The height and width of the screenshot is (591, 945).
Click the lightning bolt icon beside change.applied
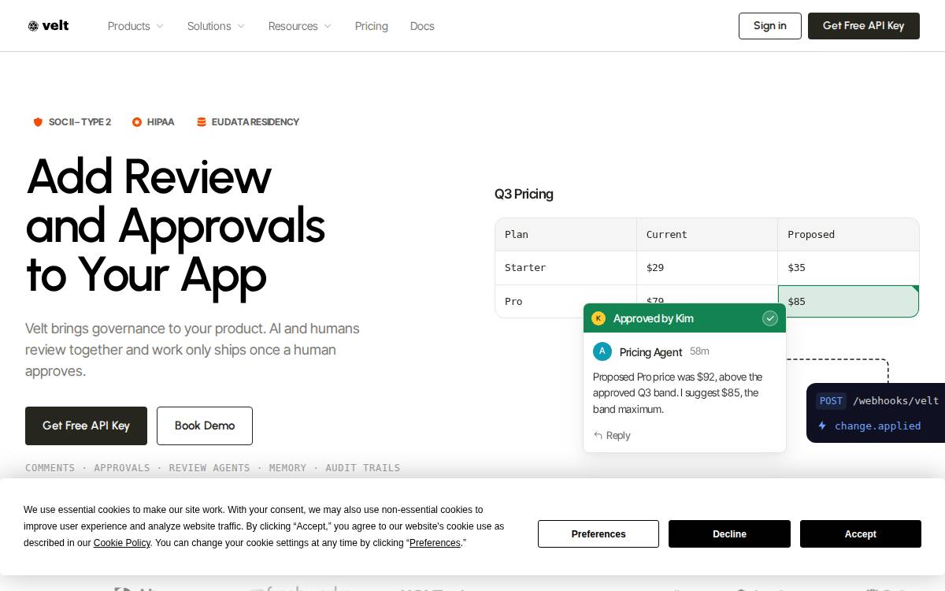pyautogui.click(x=822, y=426)
